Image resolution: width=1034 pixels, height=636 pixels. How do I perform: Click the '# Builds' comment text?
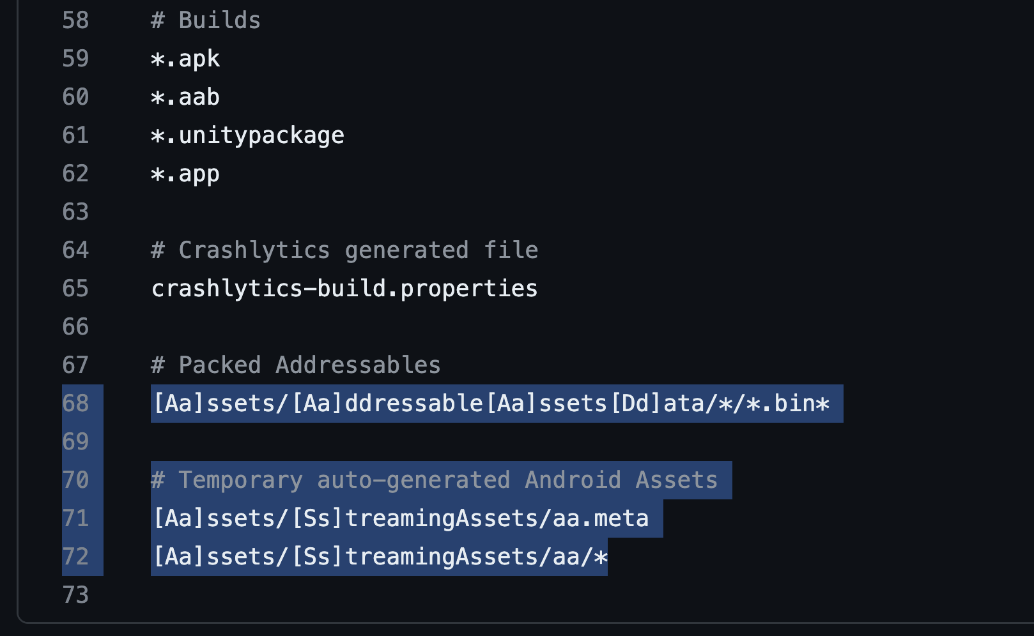pyautogui.click(x=206, y=20)
